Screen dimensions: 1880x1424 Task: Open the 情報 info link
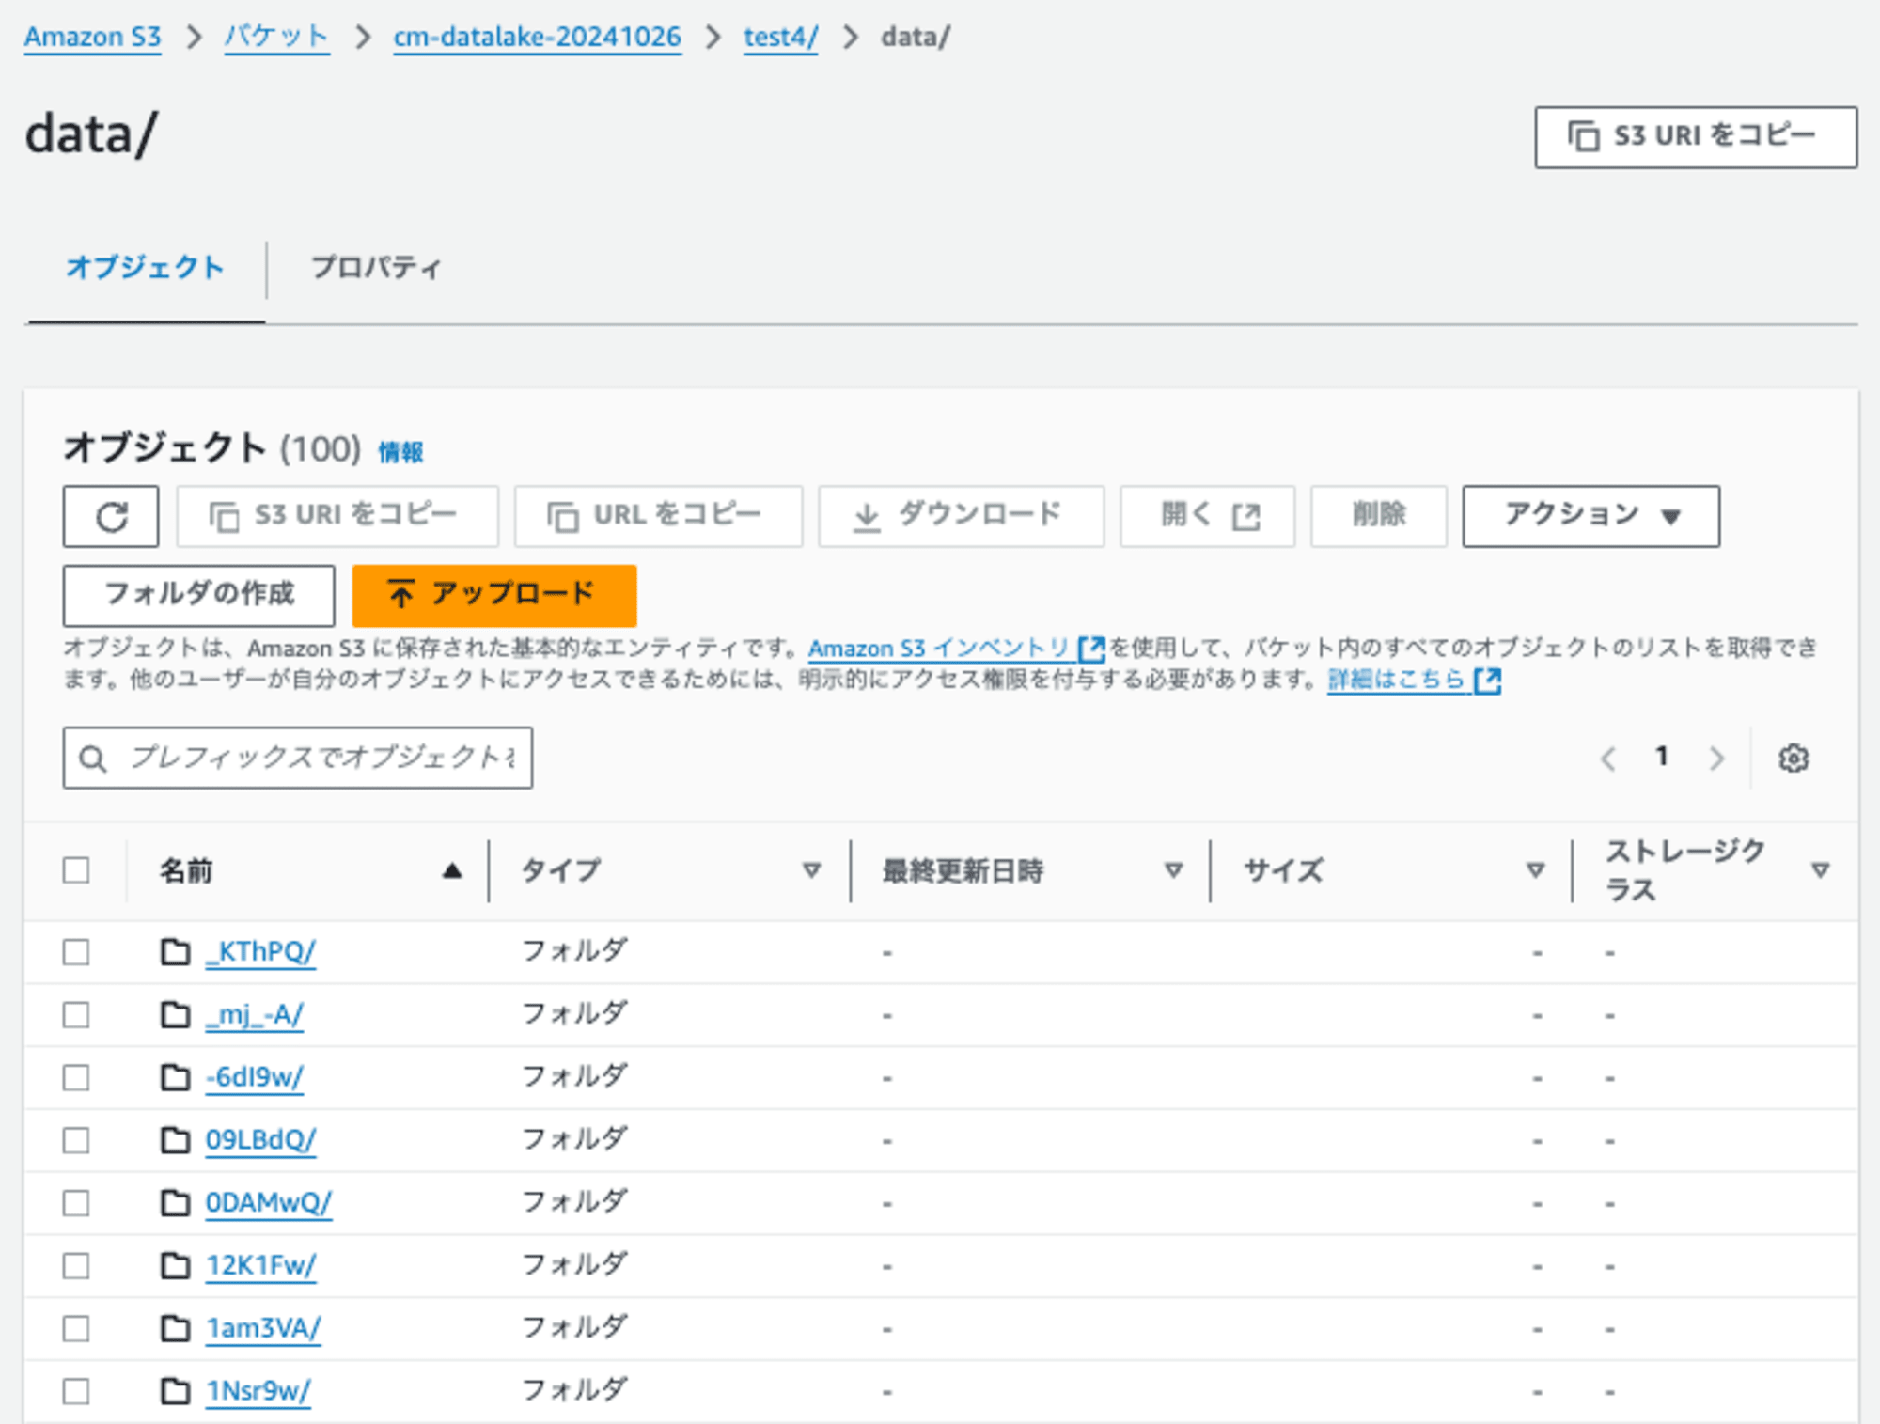pyautogui.click(x=400, y=453)
